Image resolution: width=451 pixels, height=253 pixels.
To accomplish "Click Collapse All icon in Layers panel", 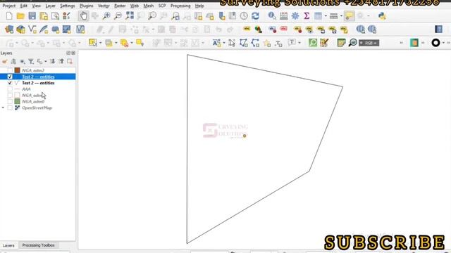I will coord(61,61).
